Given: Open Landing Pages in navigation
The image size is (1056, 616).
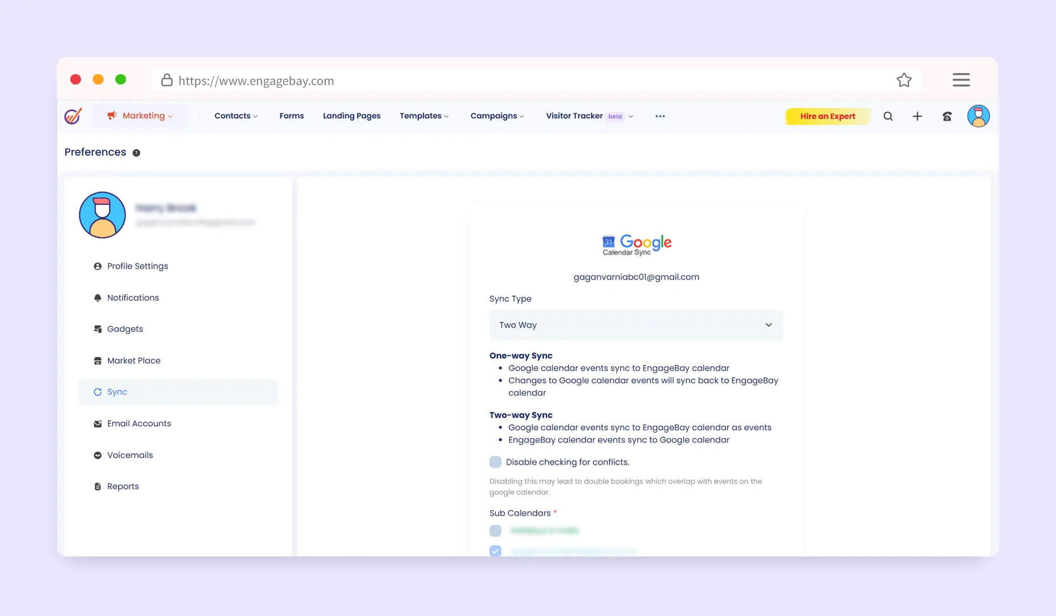Looking at the screenshot, I should pyautogui.click(x=351, y=116).
